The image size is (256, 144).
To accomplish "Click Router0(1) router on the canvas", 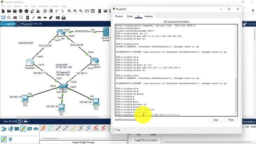I will (x=30, y=62).
